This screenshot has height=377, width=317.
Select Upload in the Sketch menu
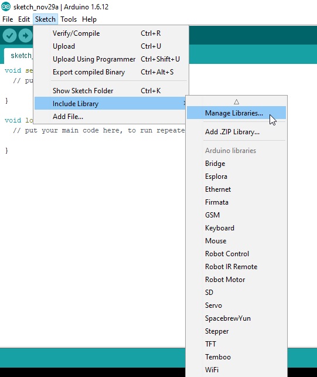click(111, 46)
